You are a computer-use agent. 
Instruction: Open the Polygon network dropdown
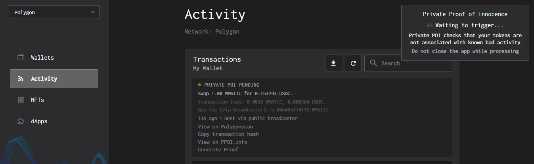click(x=54, y=12)
